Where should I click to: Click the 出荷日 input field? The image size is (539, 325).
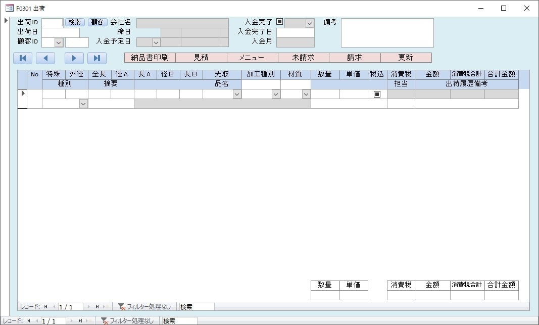click(61, 33)
